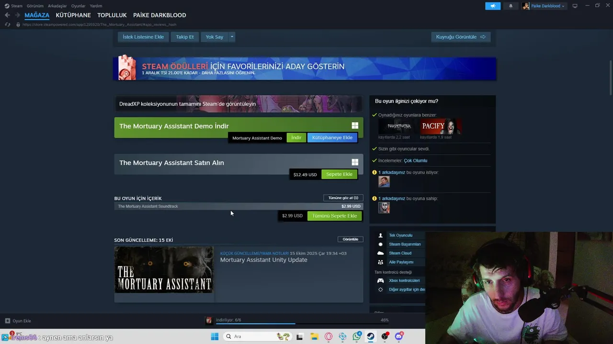Click the page vertical scrollbar

[x=611, y=79]
